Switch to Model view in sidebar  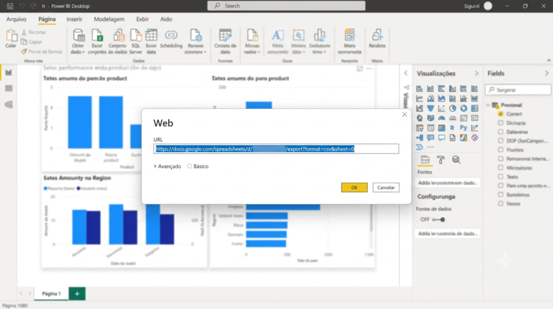coord(9,104)
